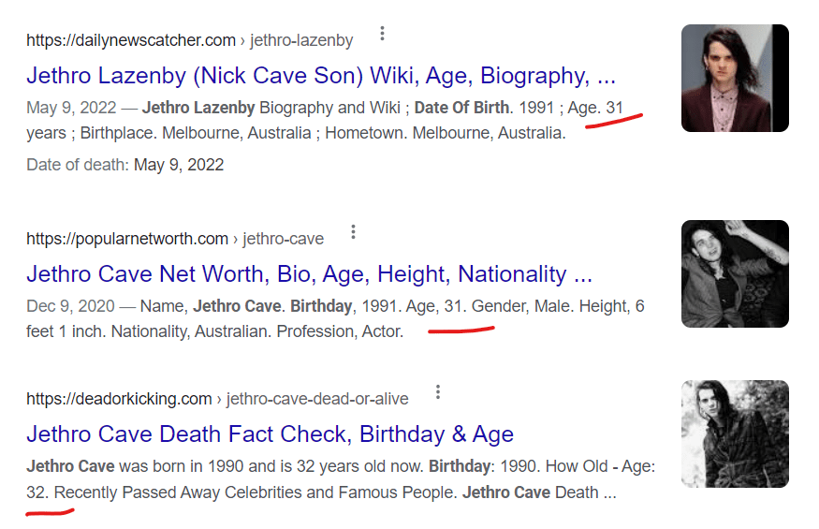Viewport: 819px width, 529px height.
Task: Click the 'Date of death: May 9, 2022' line
Action: coord(125,165)
